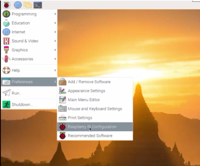Expand the Help submenu arrow

click(55, 70)
